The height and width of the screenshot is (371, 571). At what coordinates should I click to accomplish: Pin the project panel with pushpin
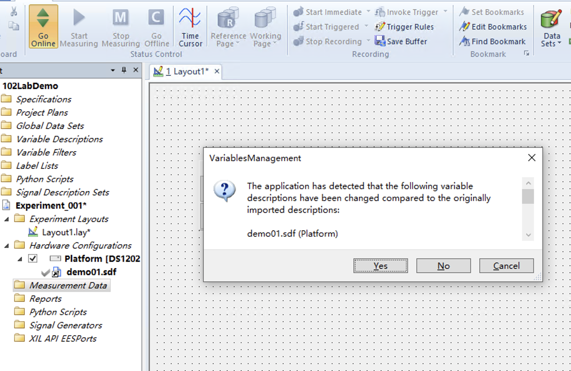(124, 70)
